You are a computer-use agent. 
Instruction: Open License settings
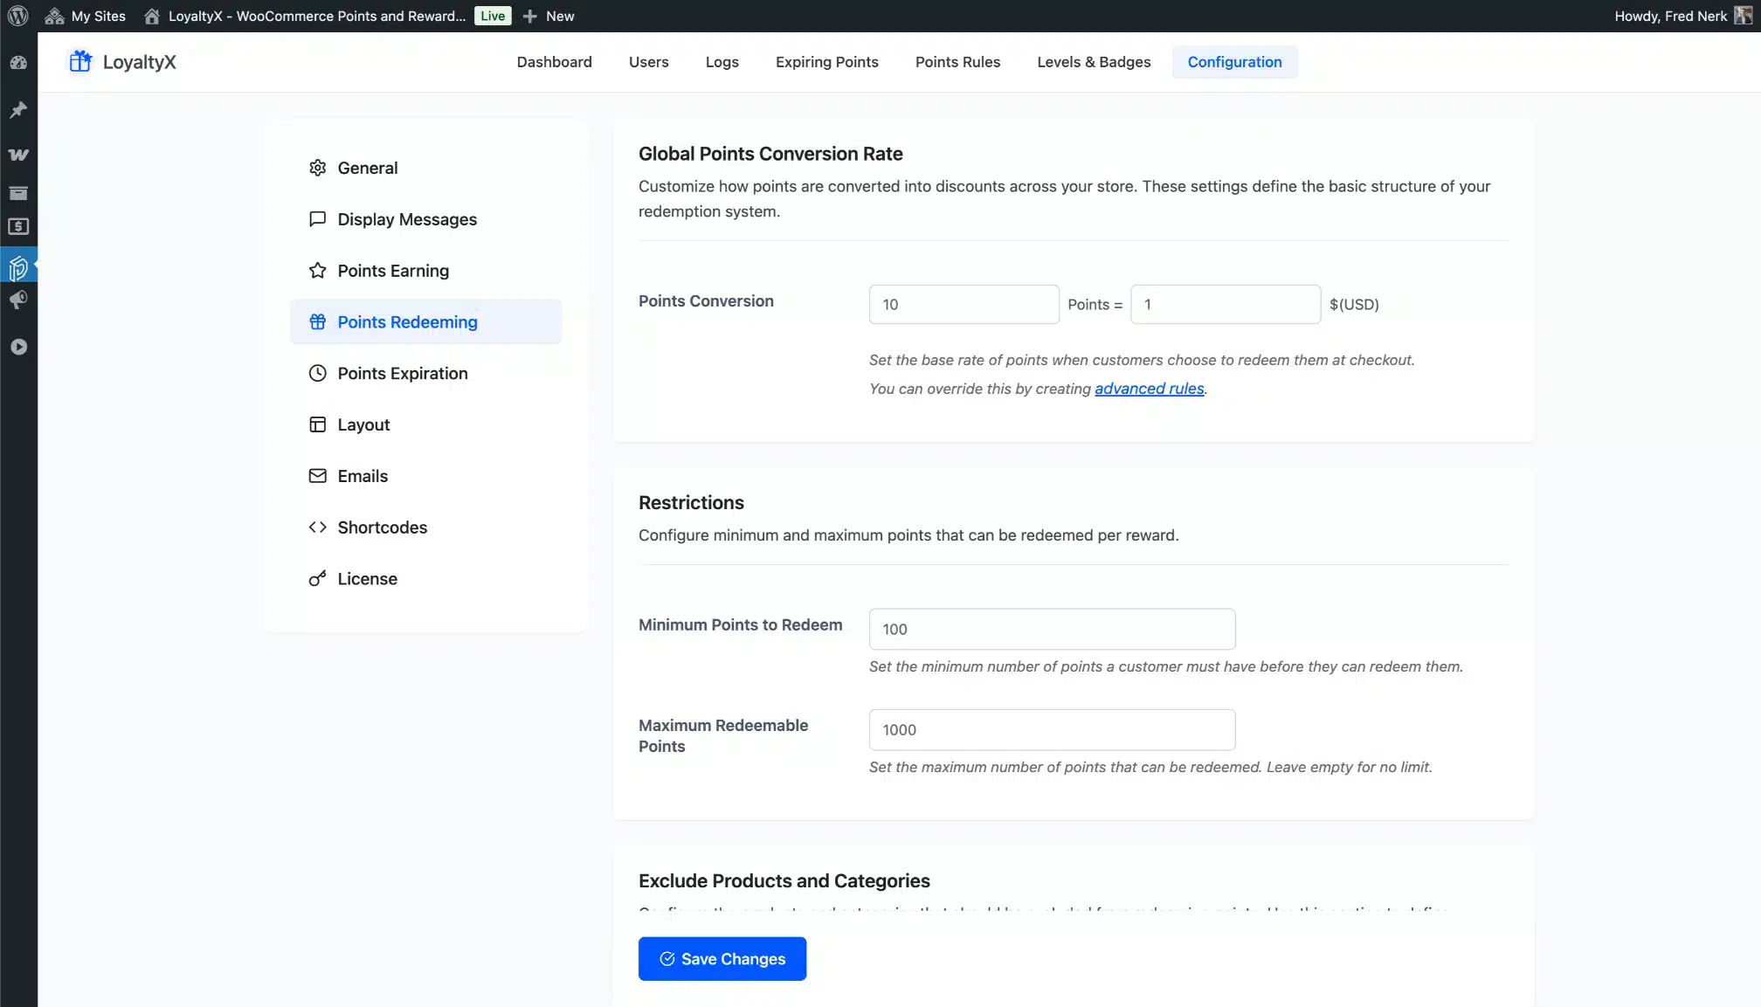point(425,579)
